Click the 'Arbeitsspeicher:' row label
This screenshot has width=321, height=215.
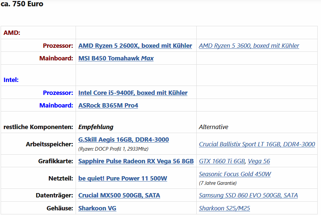[x=49, y=144]
